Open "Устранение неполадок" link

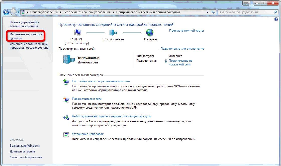pos(88,134)
